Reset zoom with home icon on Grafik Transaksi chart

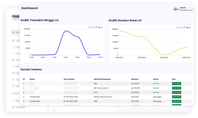(x=99, y=27)
